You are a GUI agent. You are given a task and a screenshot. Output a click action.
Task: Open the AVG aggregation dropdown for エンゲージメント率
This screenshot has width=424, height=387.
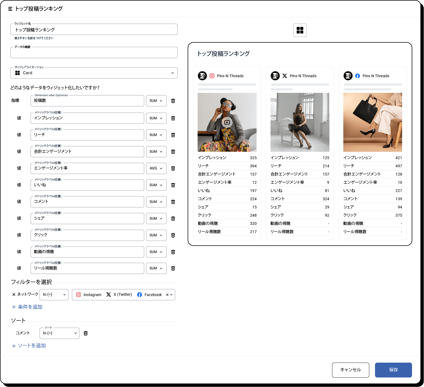tap(156, 168)
